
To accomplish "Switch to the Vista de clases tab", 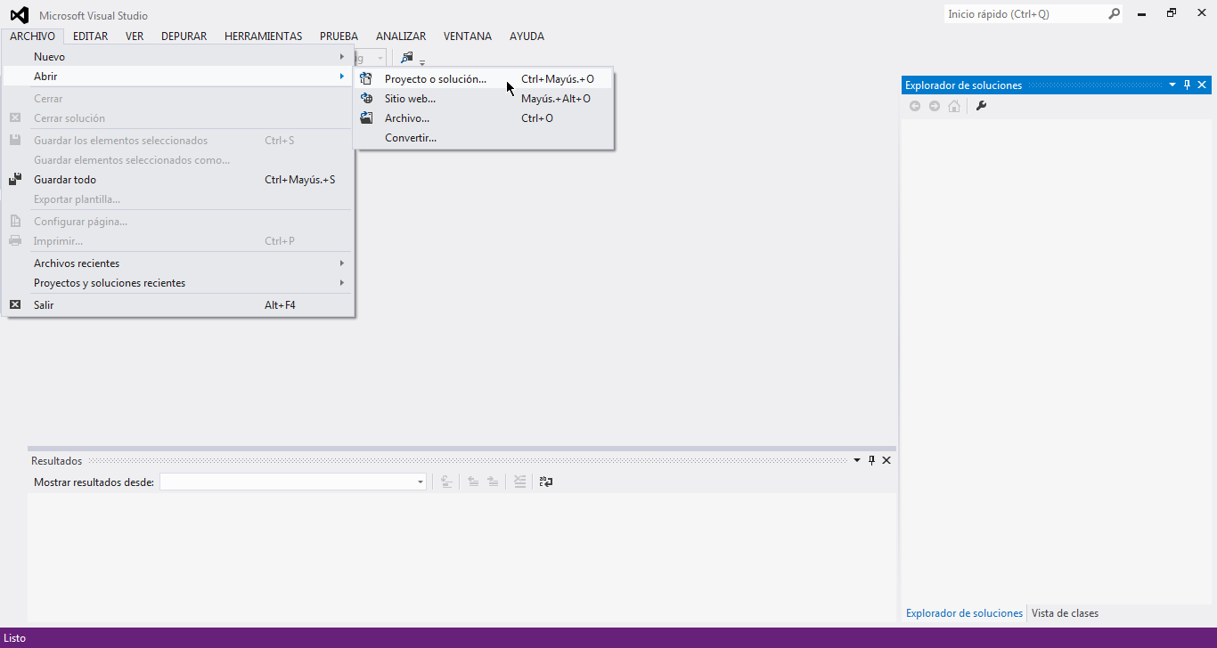I will [x=1065, y=613].
